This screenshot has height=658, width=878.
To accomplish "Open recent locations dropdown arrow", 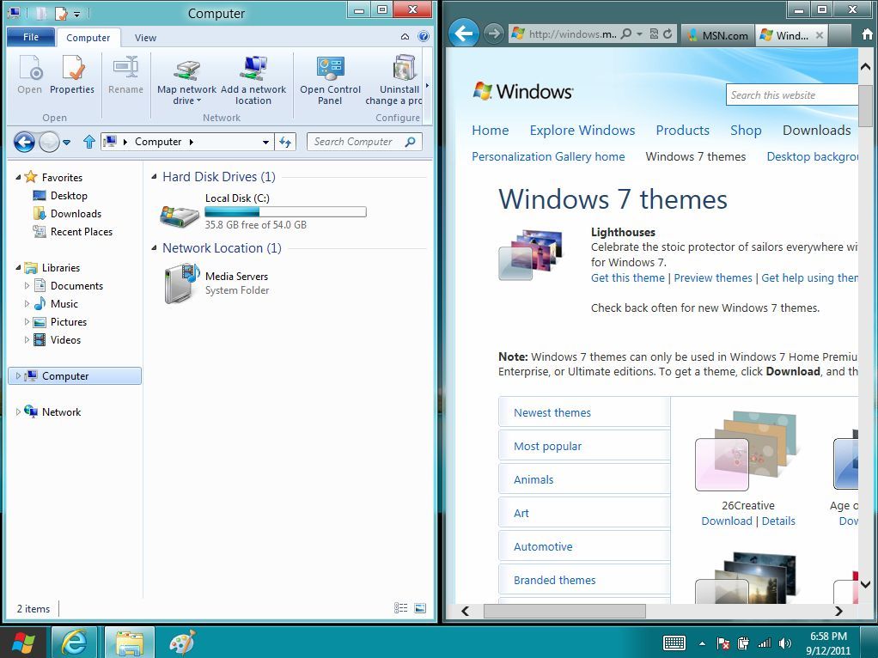I will pyautogui.click(x=67, y=142).
